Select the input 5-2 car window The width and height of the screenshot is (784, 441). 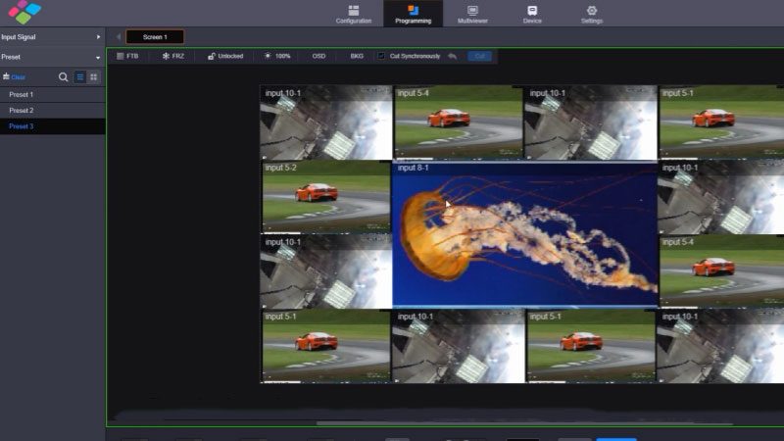326,197
